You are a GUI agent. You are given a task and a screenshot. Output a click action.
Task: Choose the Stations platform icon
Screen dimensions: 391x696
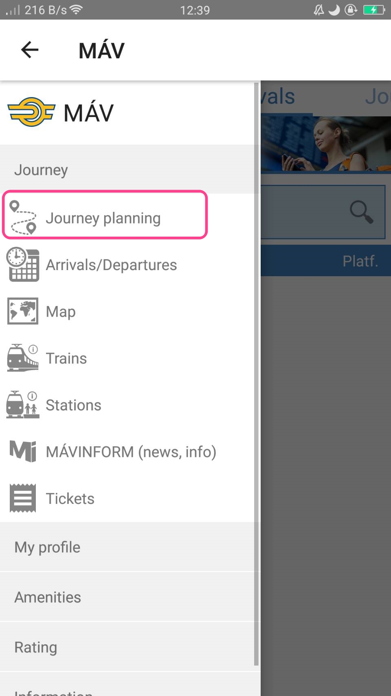tap(23, 405)
